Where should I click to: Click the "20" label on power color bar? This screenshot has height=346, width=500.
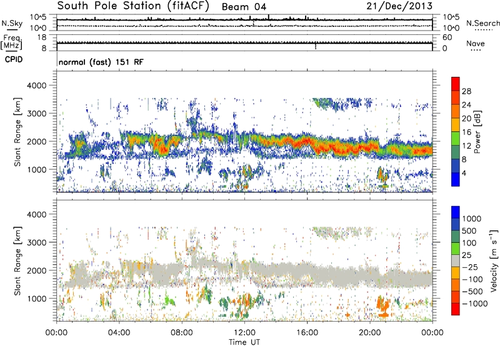coord(466,119)
